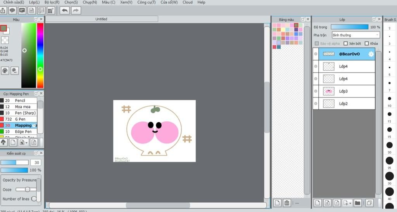Open the Lớp(L) menu
The image size is (397, 212).
coord(34,2)
